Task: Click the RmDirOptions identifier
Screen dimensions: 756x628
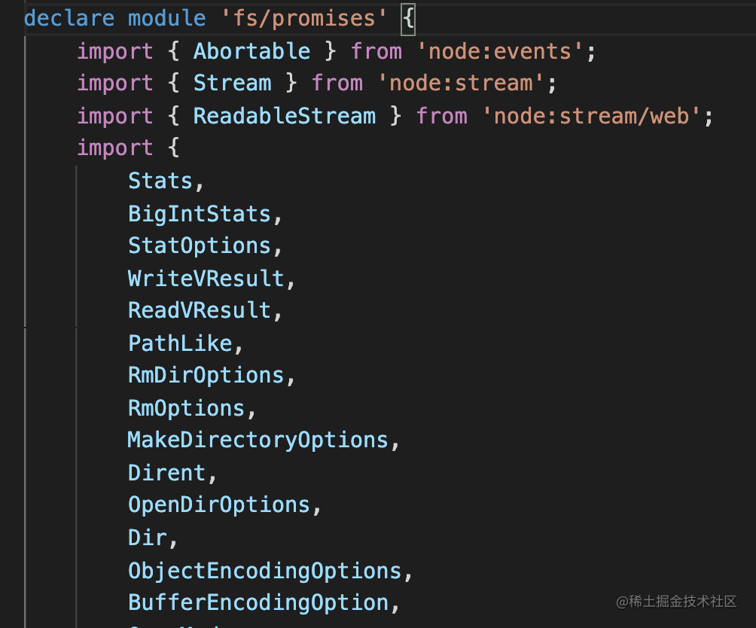Action: [206, 375]
